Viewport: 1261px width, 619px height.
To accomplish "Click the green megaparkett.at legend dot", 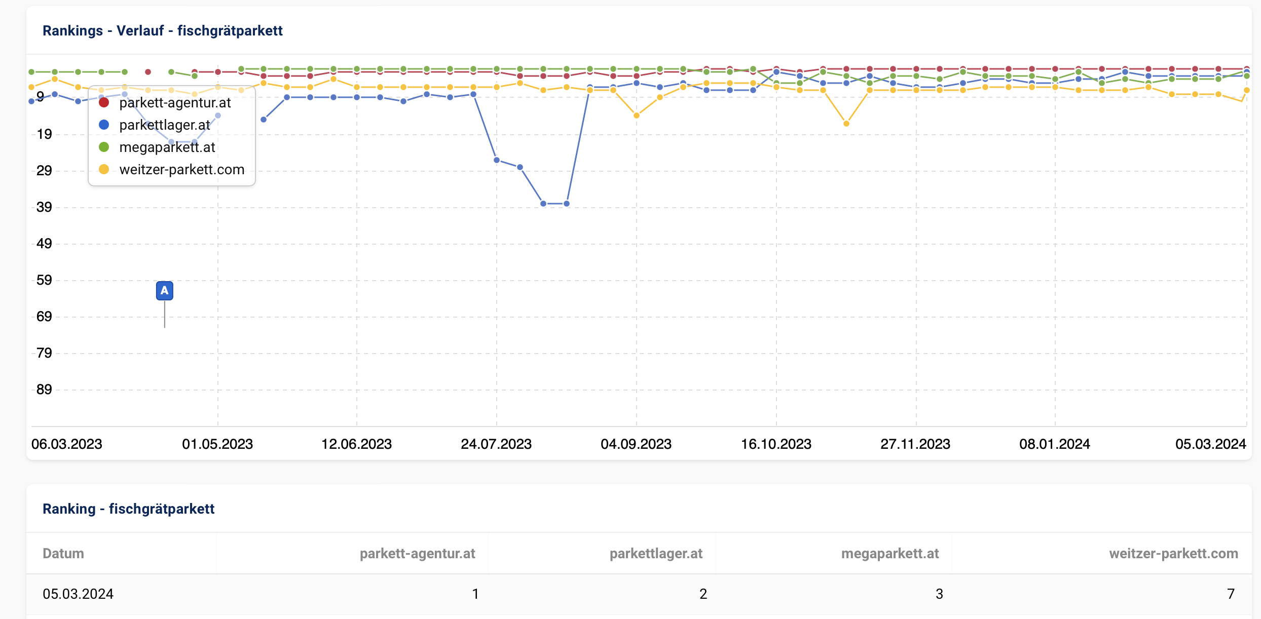I will tap(104, 147).
